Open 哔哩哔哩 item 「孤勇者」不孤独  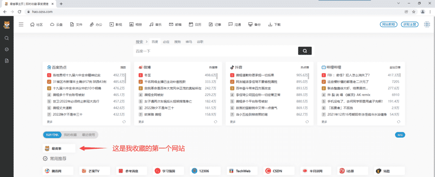pyautogui.click(x=341, y=108)
